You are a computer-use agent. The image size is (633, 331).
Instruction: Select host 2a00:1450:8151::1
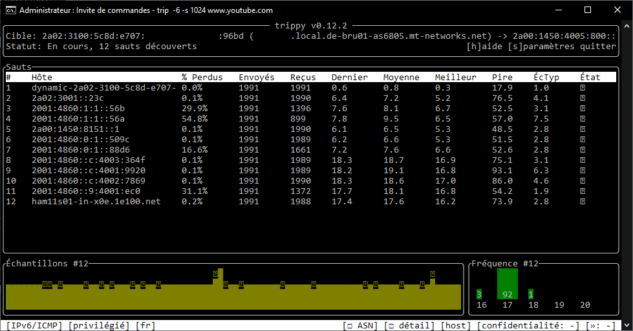tap(76, 129)
